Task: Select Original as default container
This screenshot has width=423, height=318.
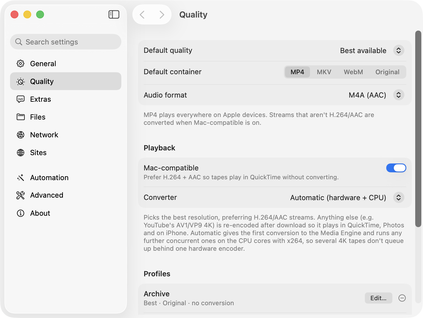Action: (387, 72)
